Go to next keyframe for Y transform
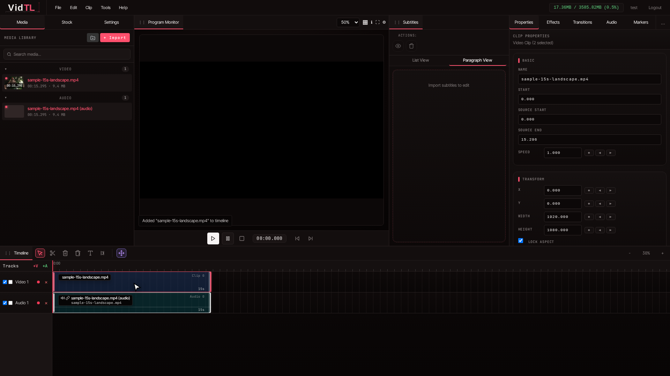The width and height of the screenshot is (670, 376). [611, 204]
